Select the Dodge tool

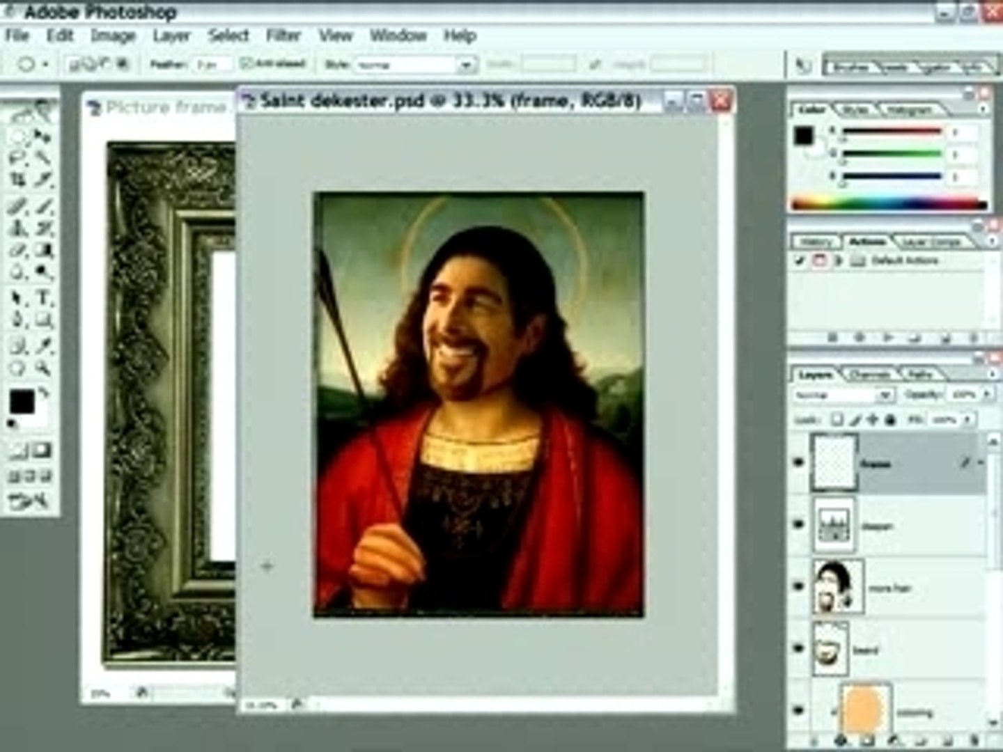pos(42,272)
